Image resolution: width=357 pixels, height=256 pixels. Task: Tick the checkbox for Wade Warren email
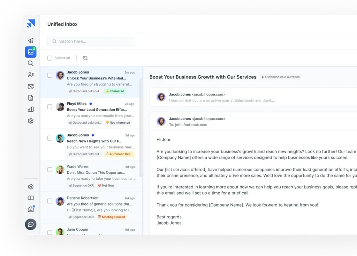[x=50, y=170]
